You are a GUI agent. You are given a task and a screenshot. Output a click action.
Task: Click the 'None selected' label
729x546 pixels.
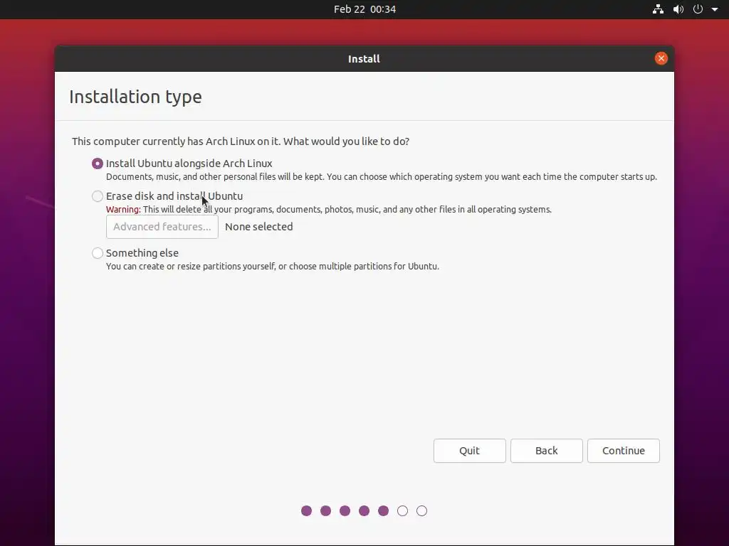pos(259,227)
